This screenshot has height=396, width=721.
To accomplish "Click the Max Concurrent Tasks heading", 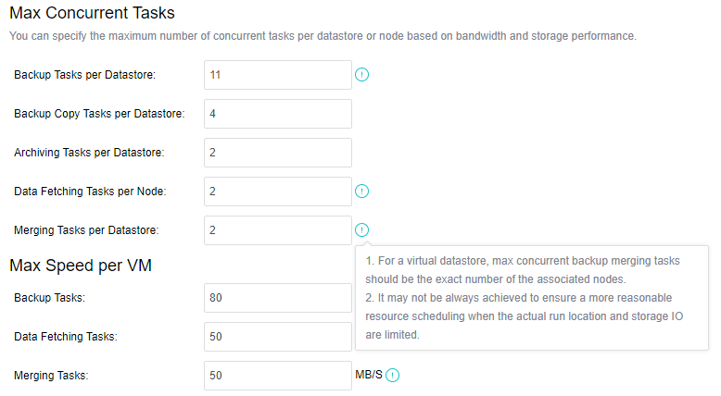I will click(92, 14).
